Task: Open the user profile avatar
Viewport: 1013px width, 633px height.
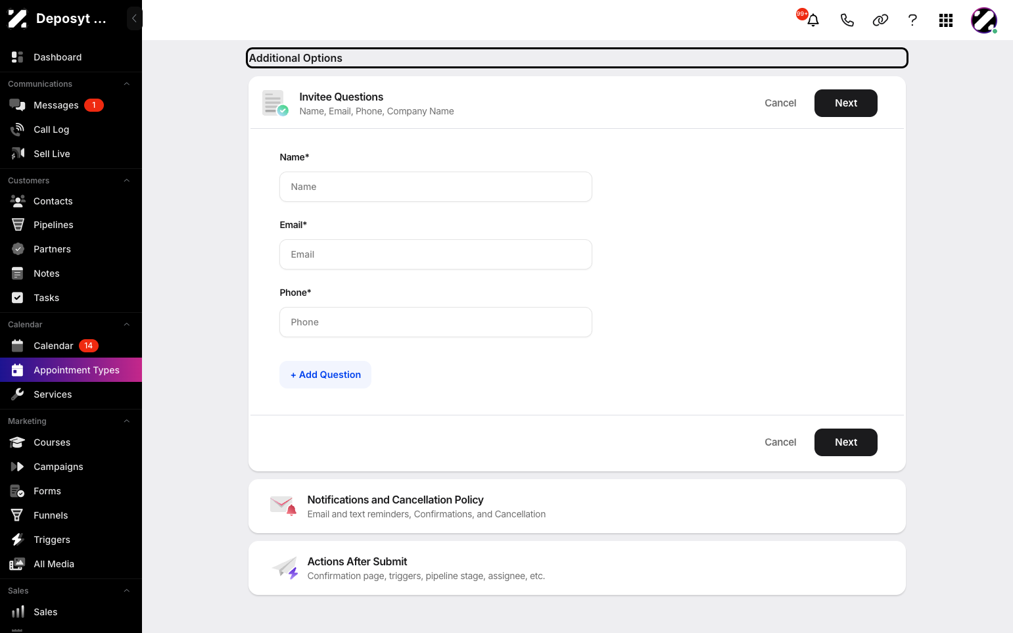Action: pyautogui.click(x=984, y=20)
